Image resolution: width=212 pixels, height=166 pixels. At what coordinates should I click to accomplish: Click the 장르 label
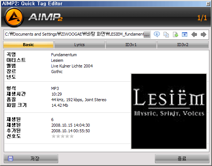click(x=11, y=71)
